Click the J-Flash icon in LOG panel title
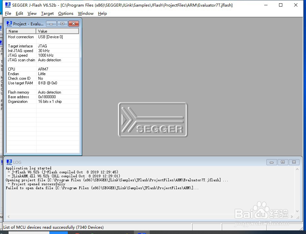This screenshot has height=234, width=306. click(x=9, y=162)
